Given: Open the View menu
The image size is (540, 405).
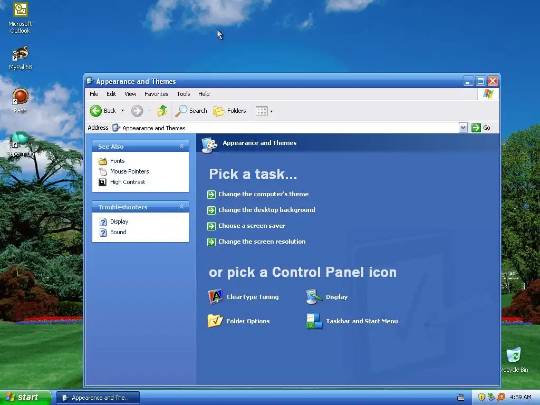Looking at the screenshot, I should pos(130,94).
